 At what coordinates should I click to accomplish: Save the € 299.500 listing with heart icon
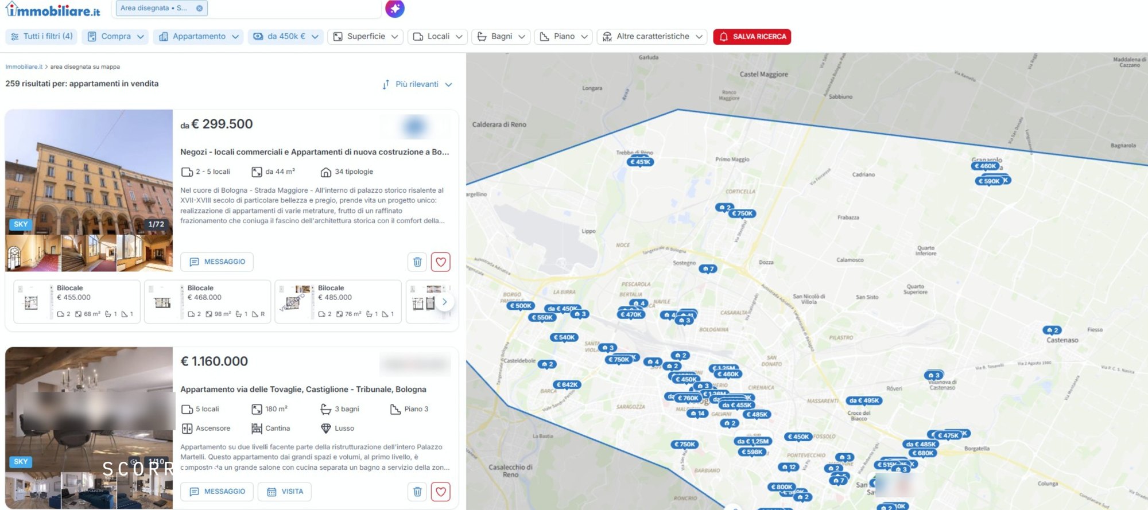point(441,262)
